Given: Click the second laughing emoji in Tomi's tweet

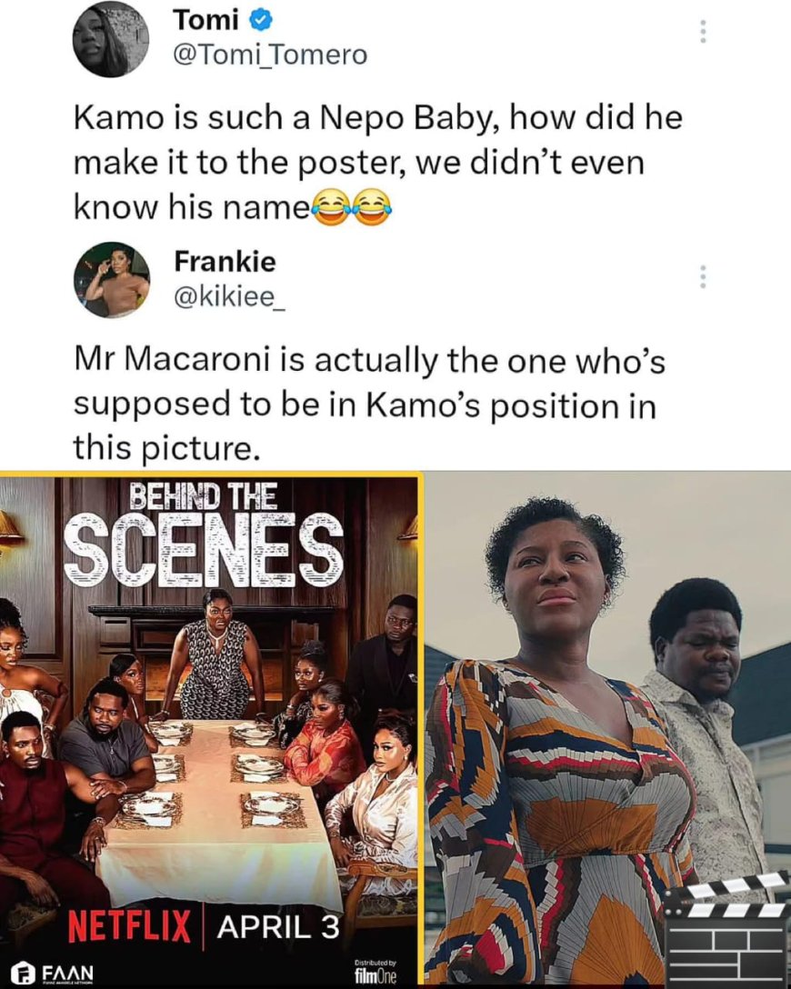Looking at the screenshot, I should point(373,203).
